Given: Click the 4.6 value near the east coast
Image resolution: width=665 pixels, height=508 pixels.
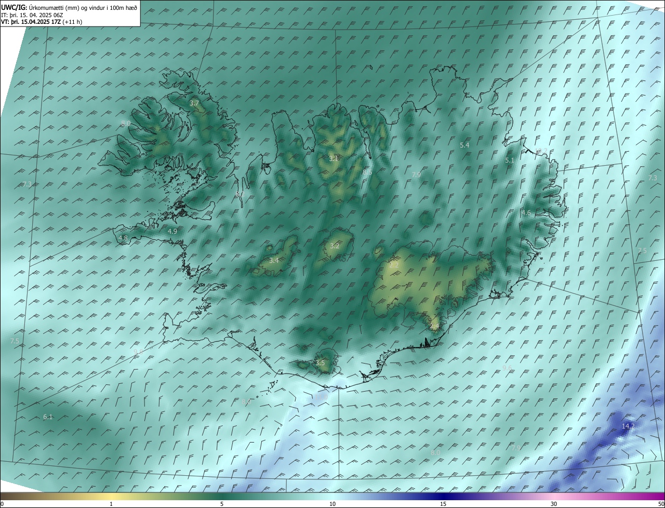Looking at the screenshot, I should [526, 213].
